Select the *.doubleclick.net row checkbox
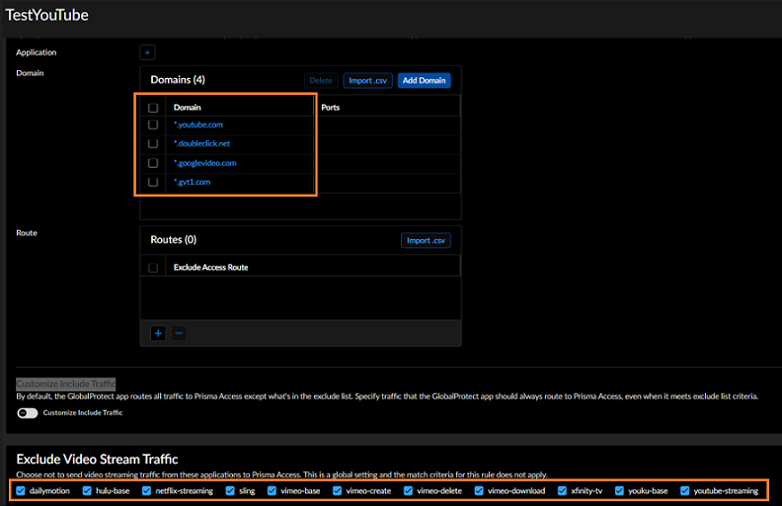 [153, 144]
